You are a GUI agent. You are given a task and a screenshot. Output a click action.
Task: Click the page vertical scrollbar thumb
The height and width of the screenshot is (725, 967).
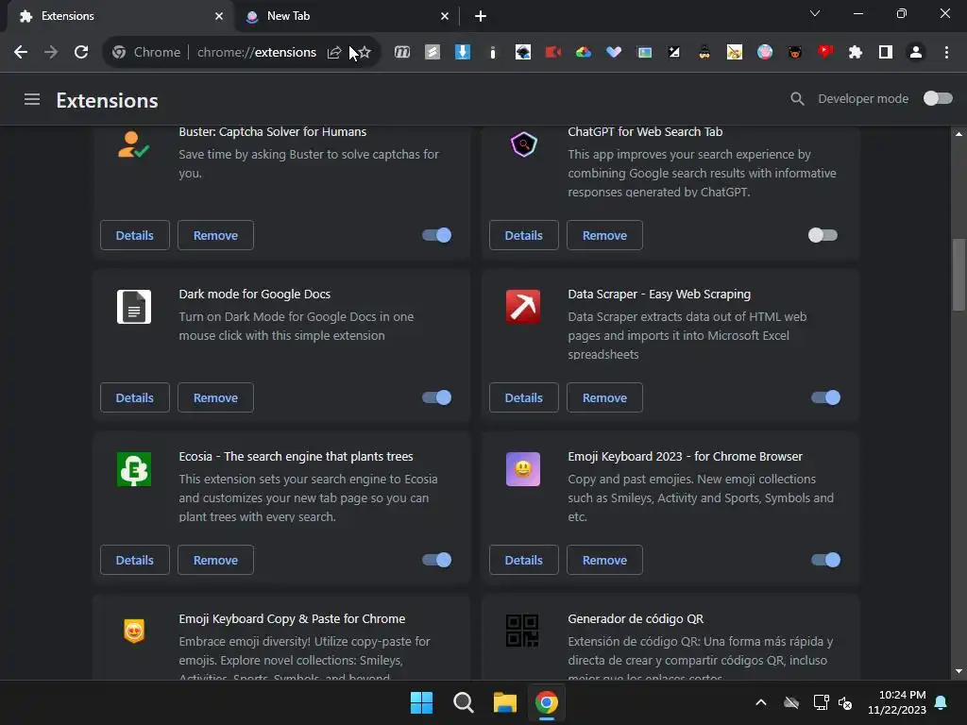[959, 275]
